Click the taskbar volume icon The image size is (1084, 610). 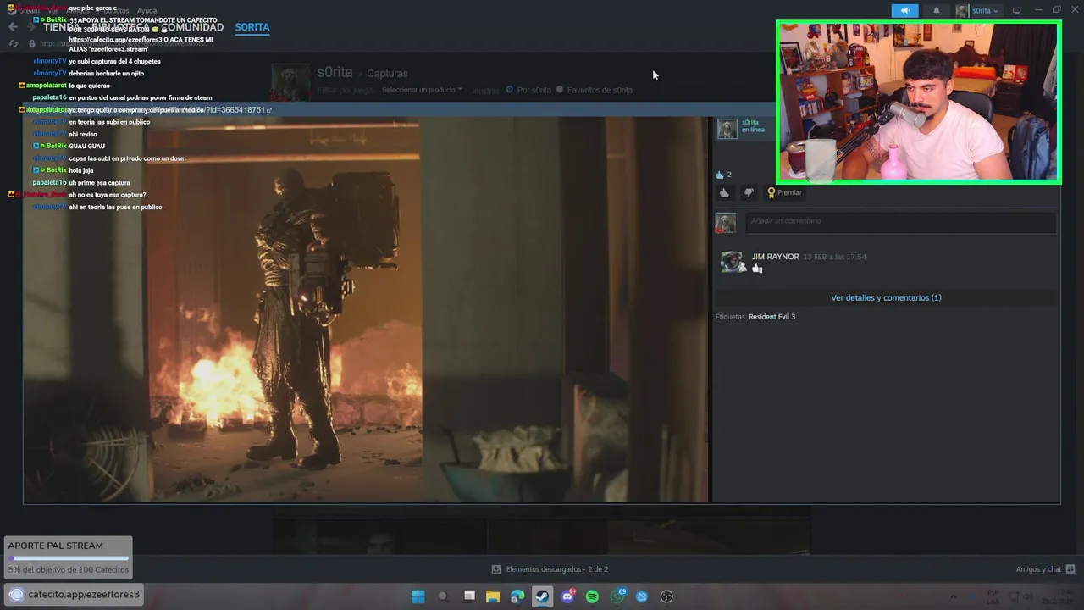[1028, 596]
